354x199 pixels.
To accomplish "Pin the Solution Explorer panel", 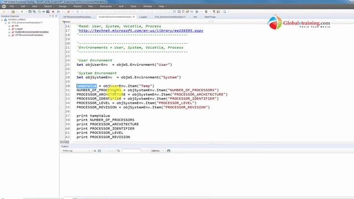I will tap(53, 16).
